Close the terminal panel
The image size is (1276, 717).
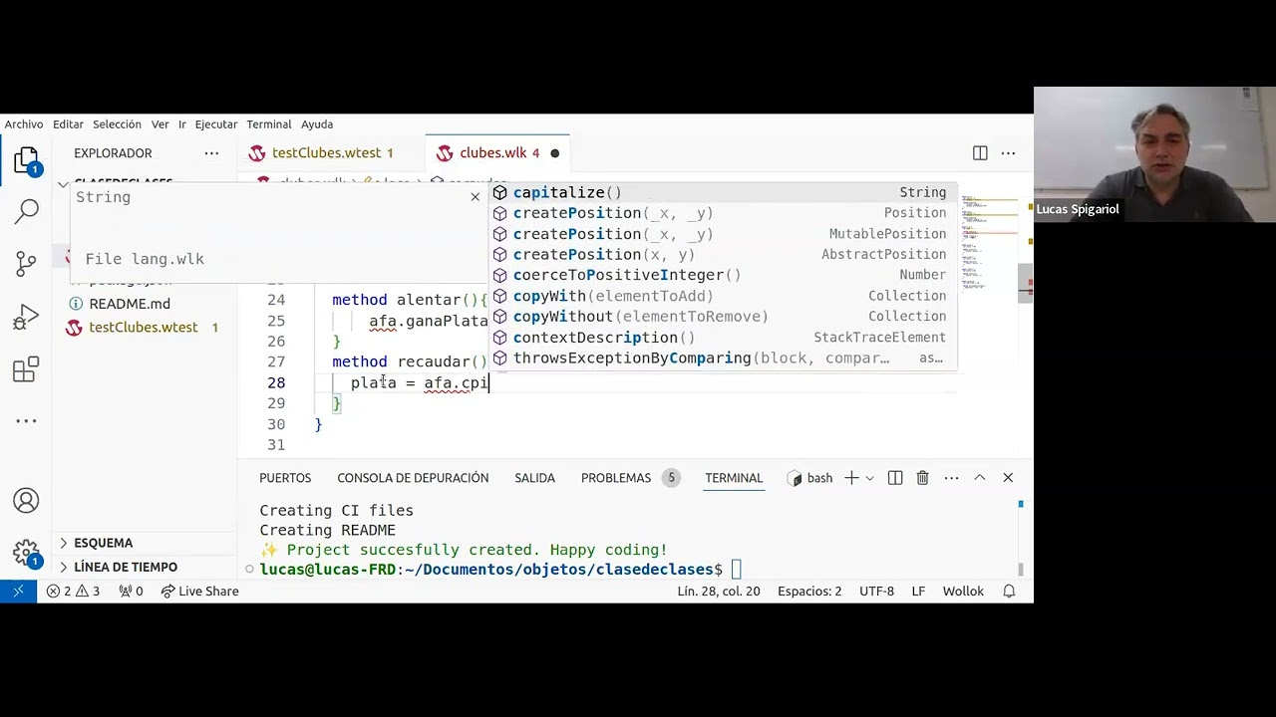pos(1008,478)
